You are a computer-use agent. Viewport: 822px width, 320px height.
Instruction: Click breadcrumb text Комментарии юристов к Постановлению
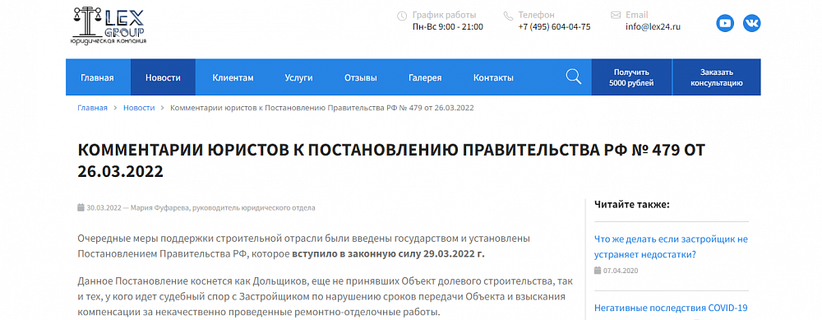pyautogui.click(x=322, y=108)
